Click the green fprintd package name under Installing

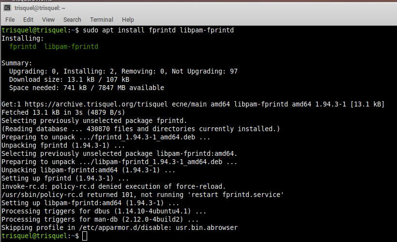tap(23, 46)
